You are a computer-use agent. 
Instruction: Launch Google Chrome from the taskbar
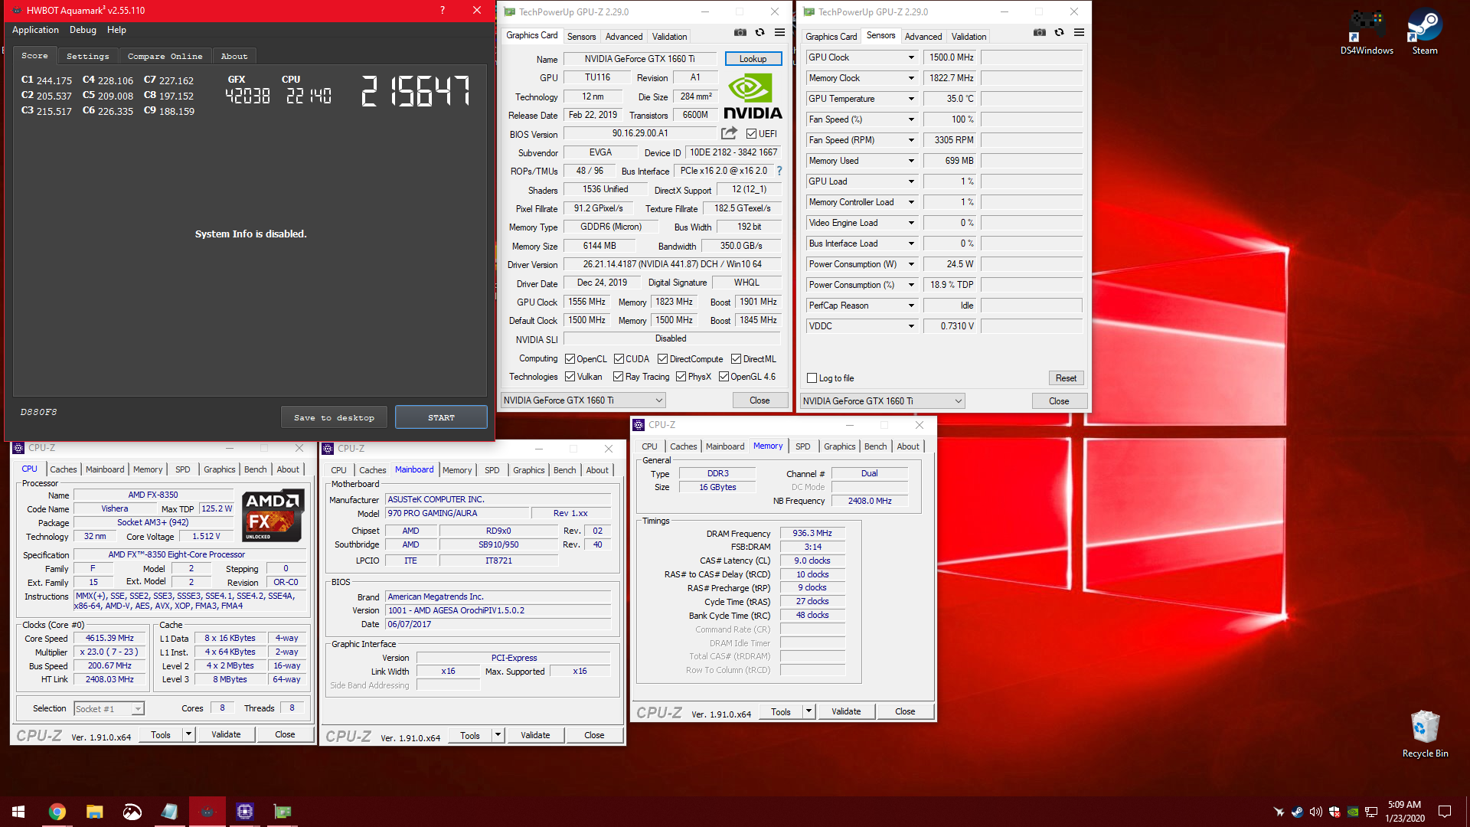57,812
